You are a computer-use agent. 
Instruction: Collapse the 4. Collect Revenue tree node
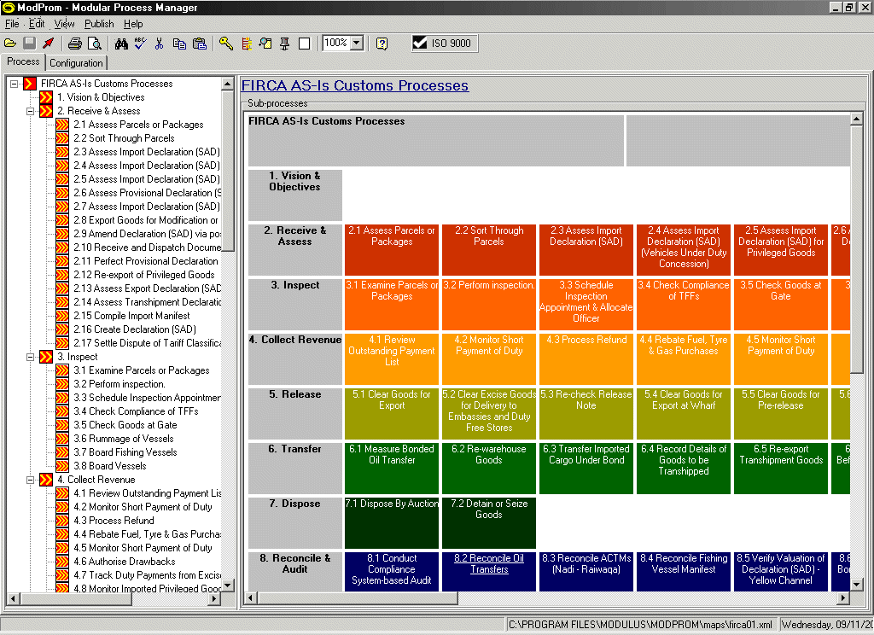pyautogui.click(x=31, y=480)
